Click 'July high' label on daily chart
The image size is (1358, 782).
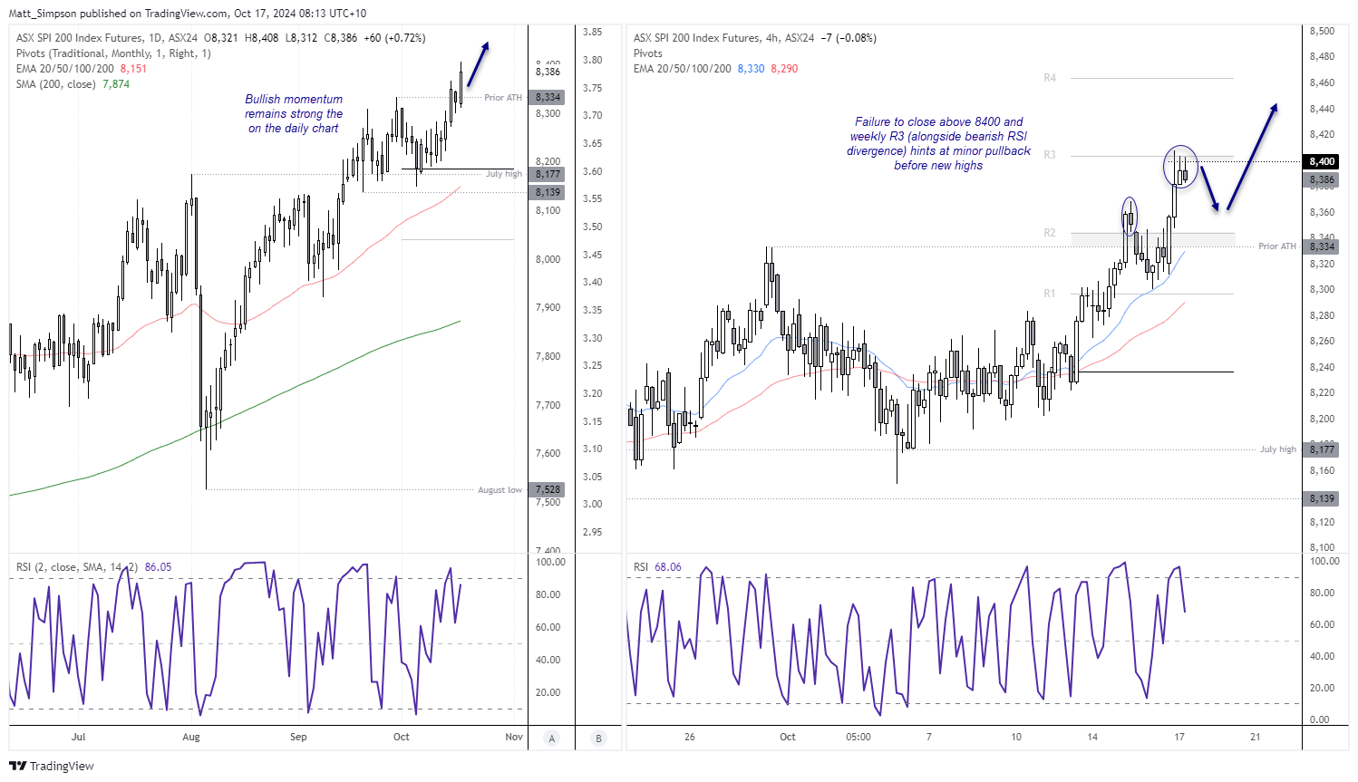click(504, 174)
